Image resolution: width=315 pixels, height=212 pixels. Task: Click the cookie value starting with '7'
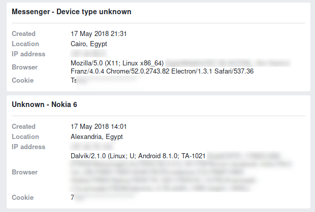pyautogui.click(x=105, y=198)
